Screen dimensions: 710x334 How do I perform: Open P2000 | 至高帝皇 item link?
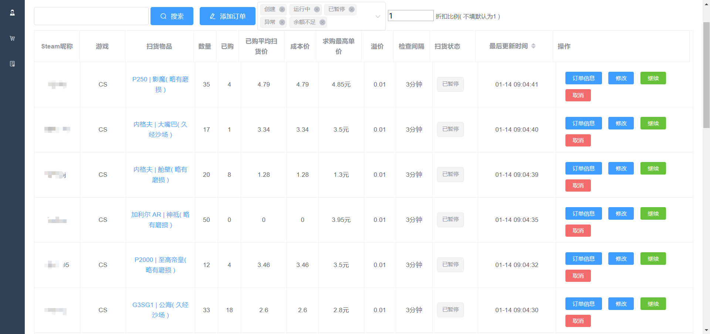(160, 265)
